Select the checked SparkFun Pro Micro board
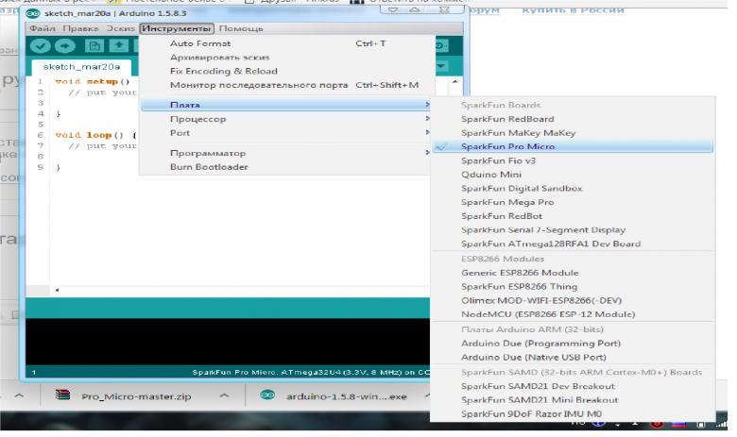Image resolution: width=737 pixels, height=437 pixels. coord(573,146)
